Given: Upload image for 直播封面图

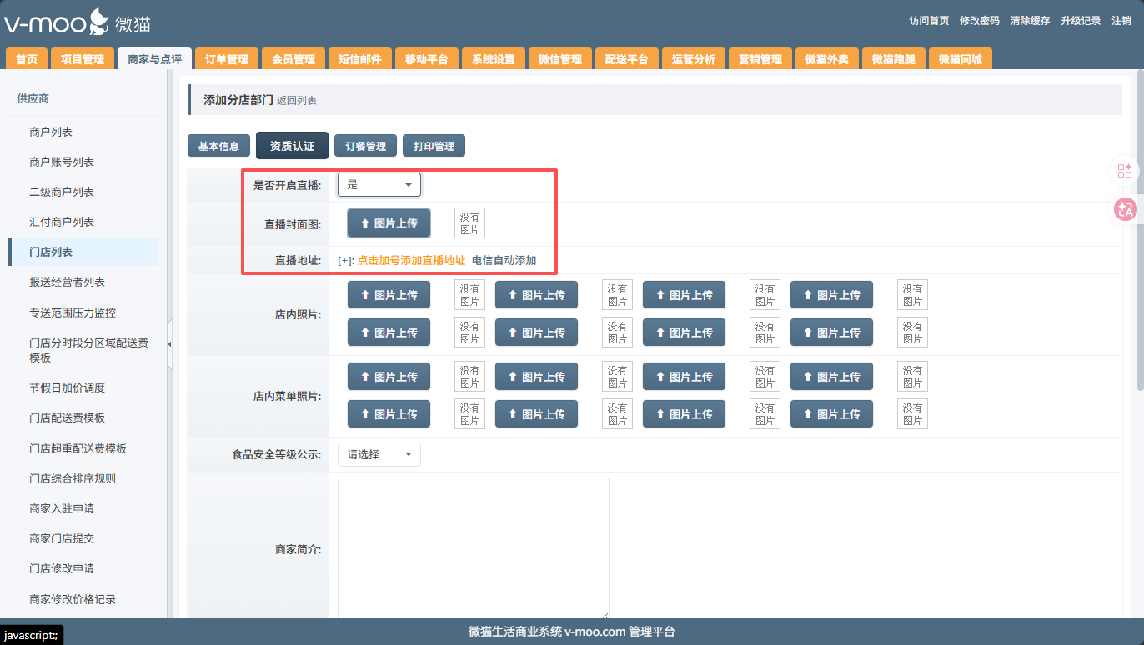Looking at the screenshot, I should tap(389, 223).
